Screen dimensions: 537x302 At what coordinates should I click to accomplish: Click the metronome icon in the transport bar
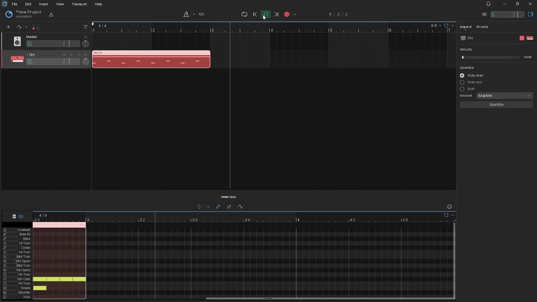[x=186, y=14]
